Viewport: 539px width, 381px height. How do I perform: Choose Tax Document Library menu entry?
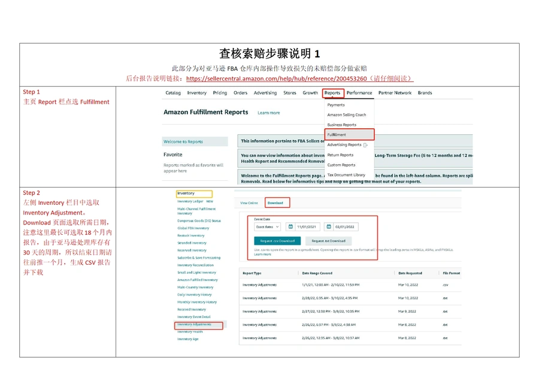click(x=346, y=175)
